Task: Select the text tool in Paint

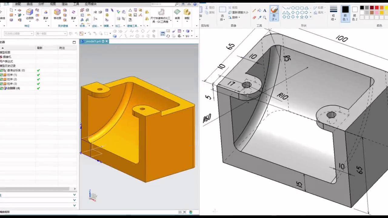Action: click(x=265, y=11)
